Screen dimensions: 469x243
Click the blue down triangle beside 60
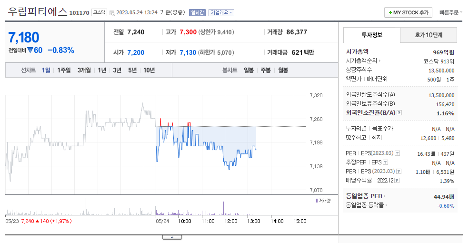coord(30,50)
